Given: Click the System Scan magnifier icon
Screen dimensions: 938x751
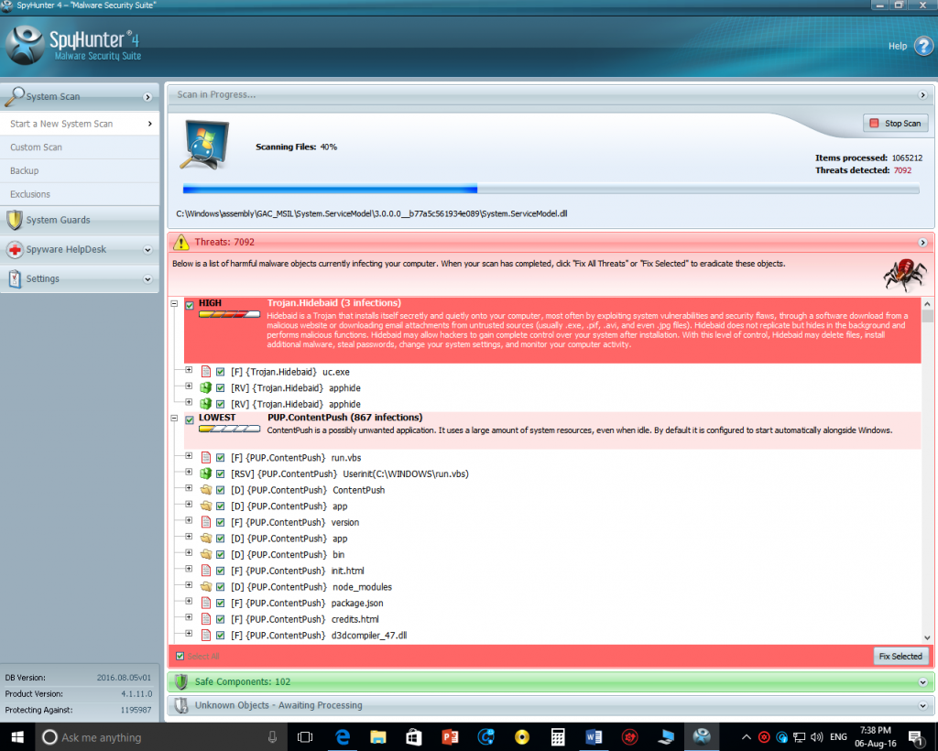Looking at the screenshot, I should [15, 95].
